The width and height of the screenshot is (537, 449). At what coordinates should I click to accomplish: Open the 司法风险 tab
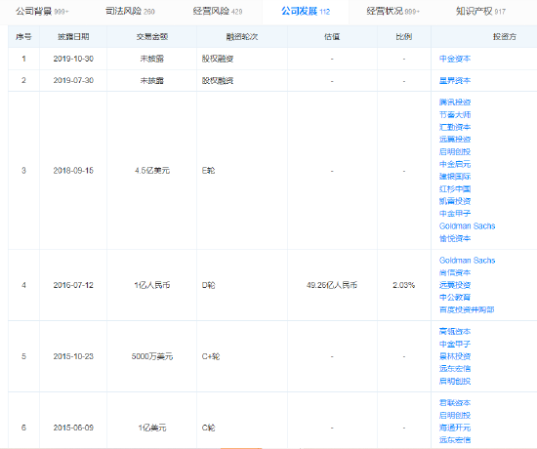pyautogui.click(x=130, y=12)
